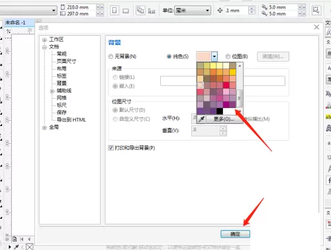331x250 pixels.
Task: Click the treat-as-filled toolbar icon
Action: pos(316,10)
